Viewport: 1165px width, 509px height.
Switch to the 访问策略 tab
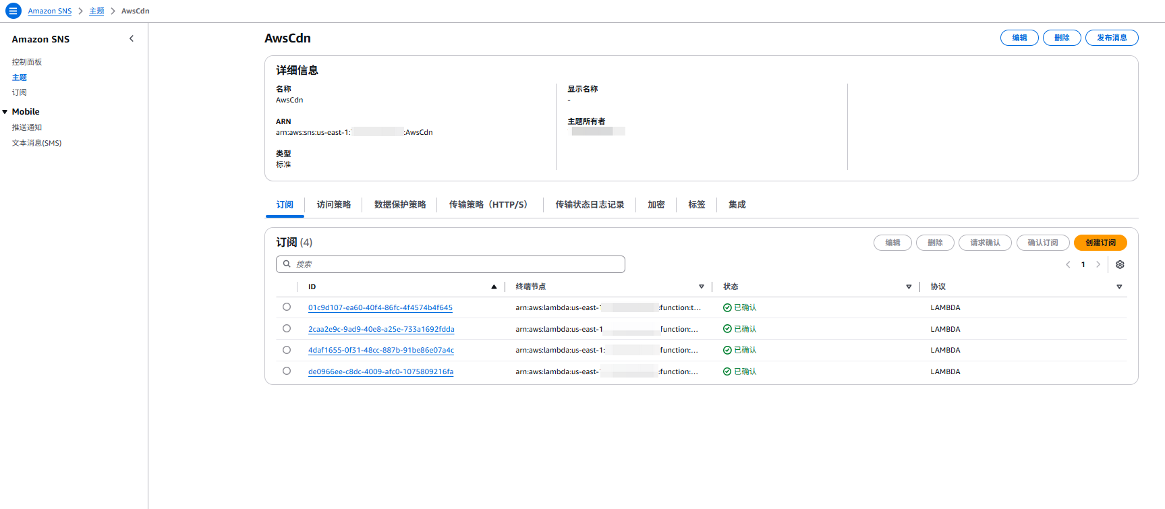pos(334,205)
